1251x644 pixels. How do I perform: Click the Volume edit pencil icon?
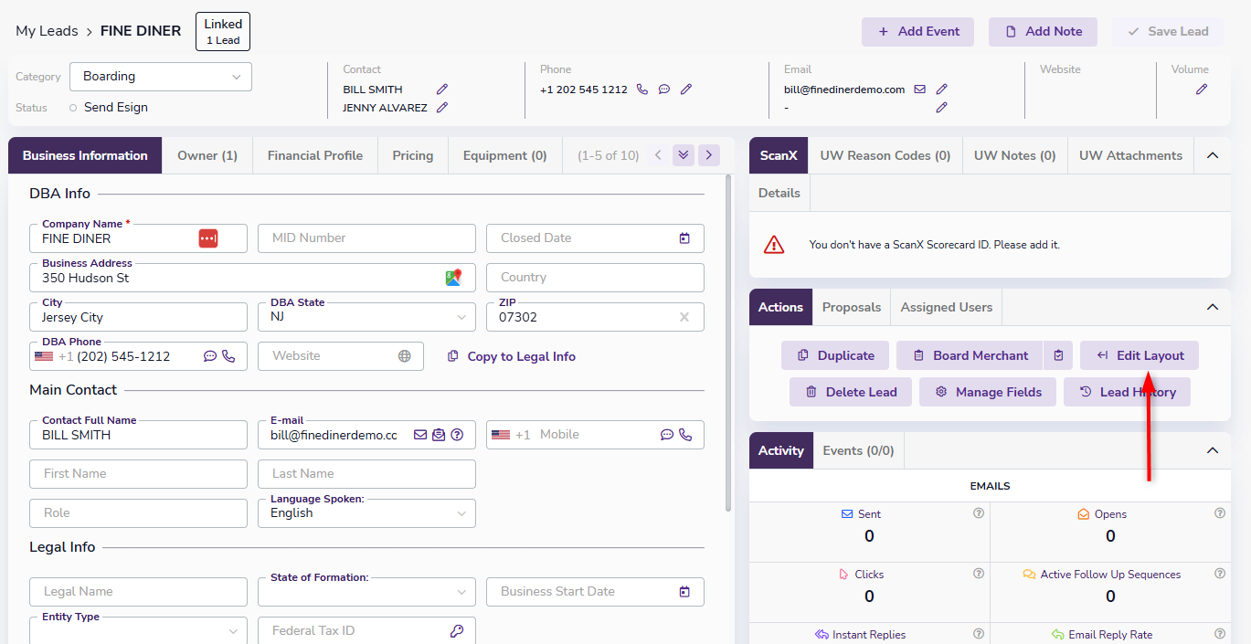tap(1202, 90)
